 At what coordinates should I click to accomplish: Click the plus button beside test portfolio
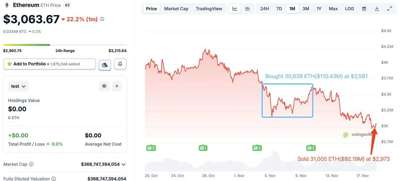tap(117, 86)
